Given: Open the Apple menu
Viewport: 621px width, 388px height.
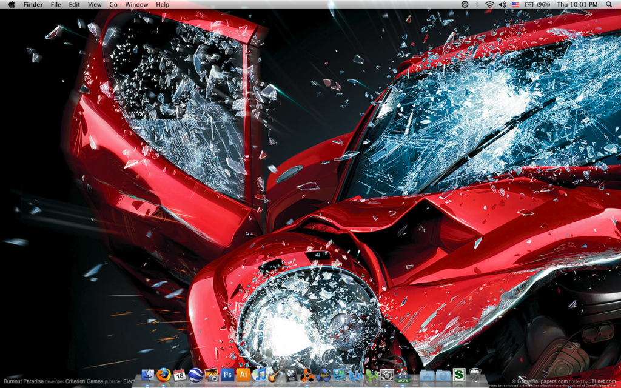Looking at the screenshot, I should pyautogui.click(x=12, y=4).
